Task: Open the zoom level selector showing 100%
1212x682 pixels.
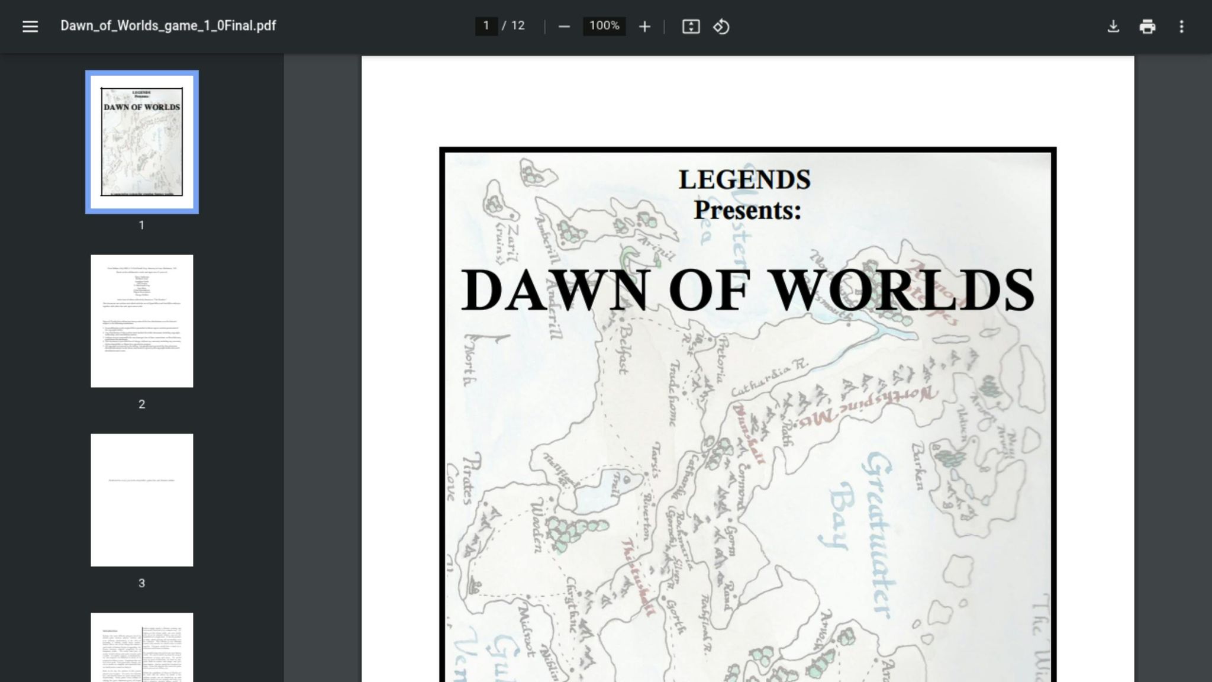Action: pos(604,27)
